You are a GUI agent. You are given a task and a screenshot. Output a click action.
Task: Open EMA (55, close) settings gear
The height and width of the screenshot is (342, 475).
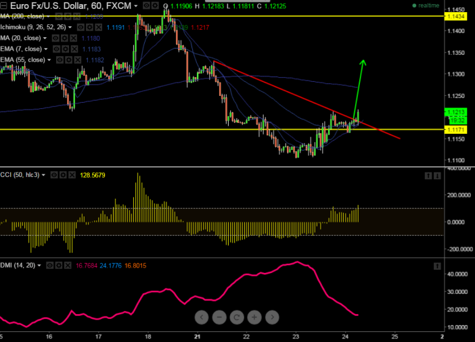69,60
